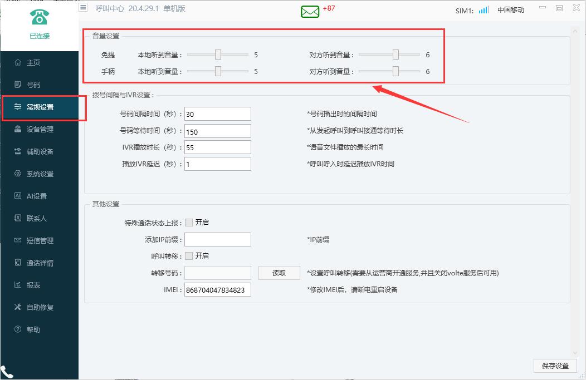
Task: Click the scroll-down arrow of settings pane
Action: 575,353
